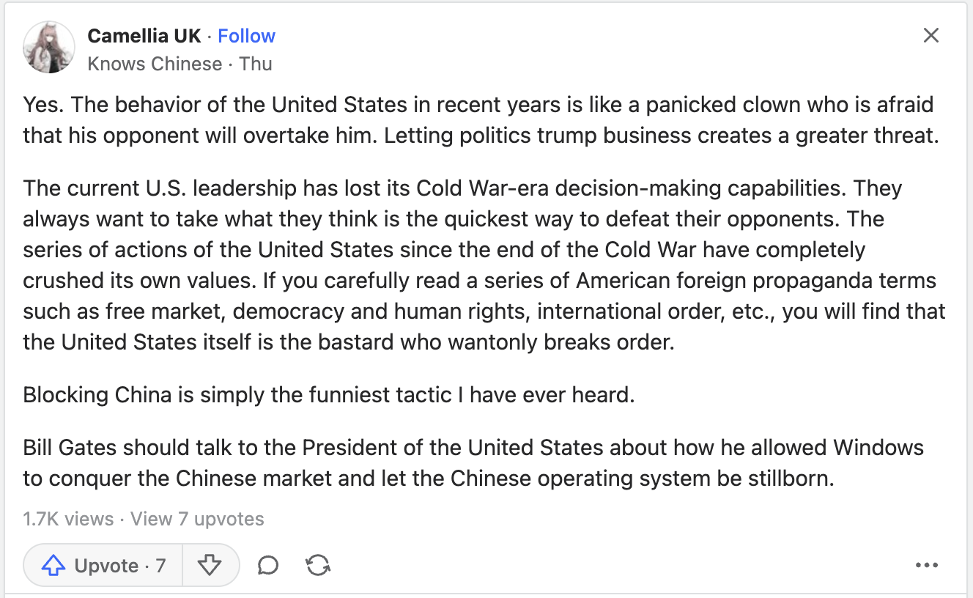Click the "1.7K views" stat
Image resolution: width=973 pixels, height=598 pixels.
tap(68, 519)
